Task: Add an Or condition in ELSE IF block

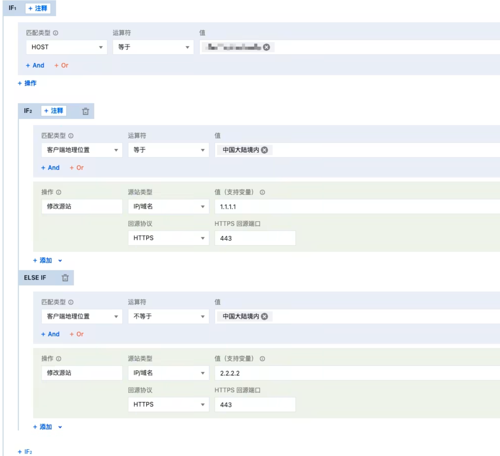Action: [77, 334]
